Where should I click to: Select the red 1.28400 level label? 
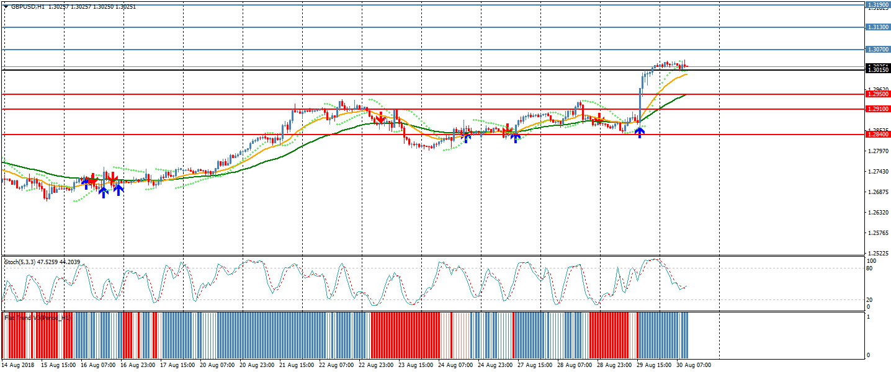click(878, 135)
